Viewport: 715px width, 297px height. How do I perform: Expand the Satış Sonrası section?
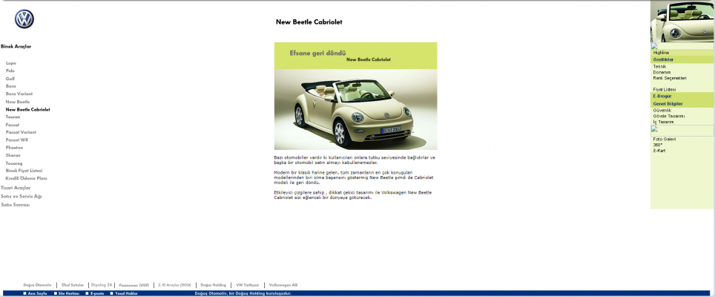coord(15,205)
